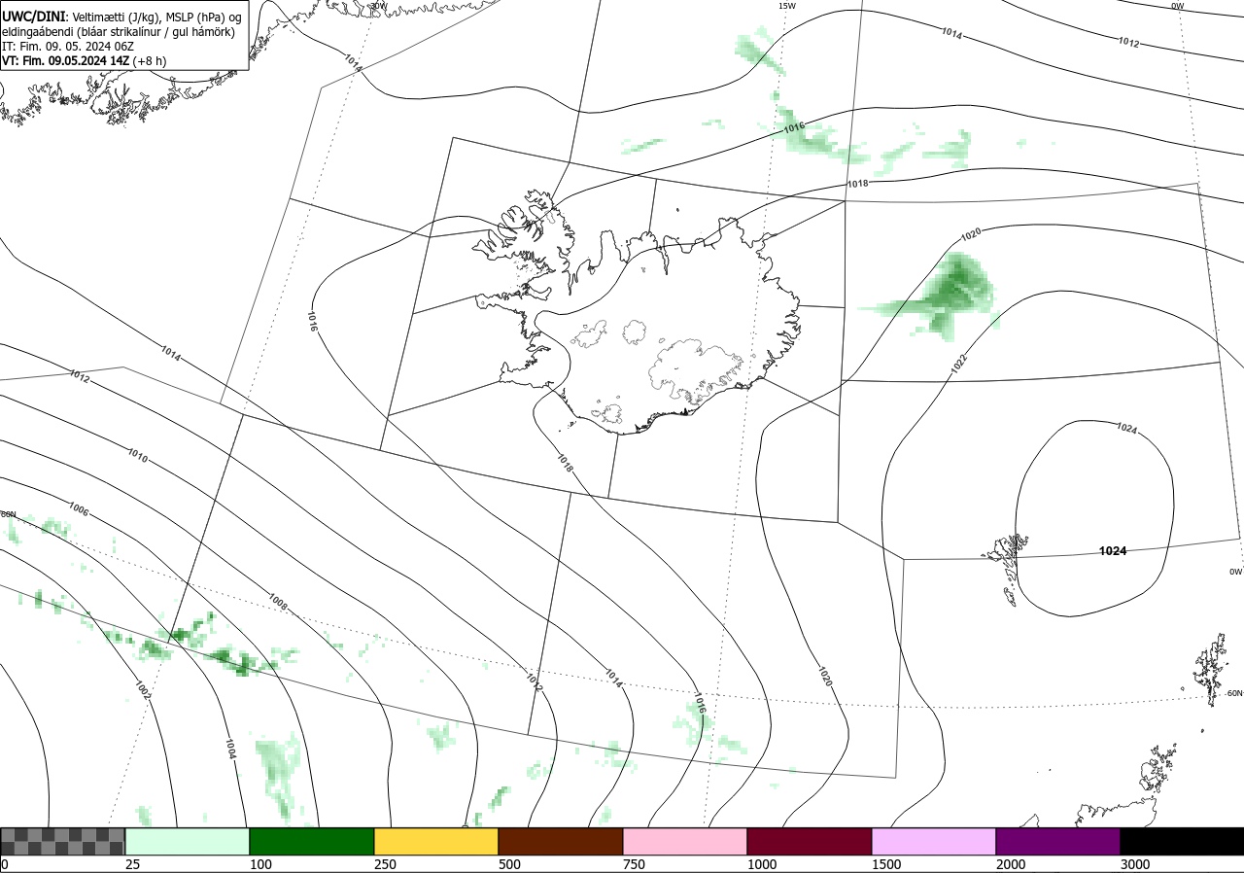Click the "500" legend scale value
The image size is (1244, 873).
tap(508, 864)
